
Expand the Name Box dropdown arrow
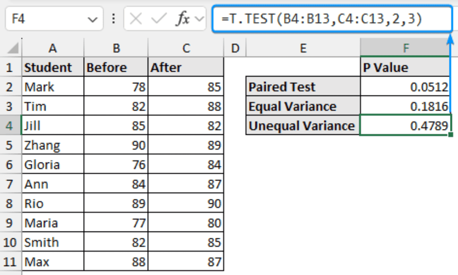click(x=93, y=20)
